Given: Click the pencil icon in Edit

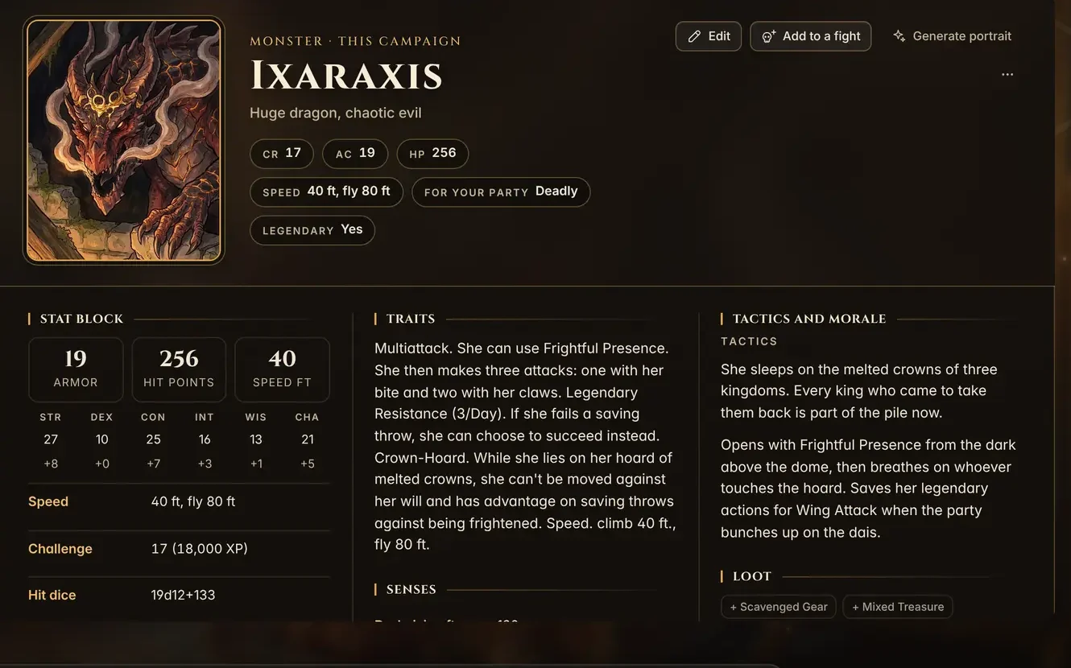Looking at the screenshot, I should click(x=694, y=36).
